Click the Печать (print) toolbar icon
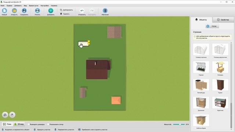235x132 pixels. tap(37, 11)
